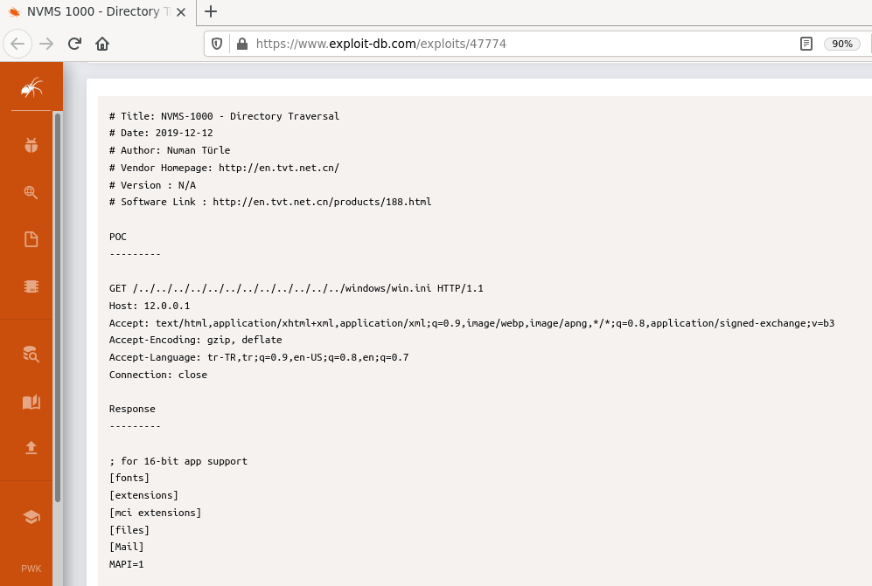Open the Papers document icon in sidebar

(31, 239)
